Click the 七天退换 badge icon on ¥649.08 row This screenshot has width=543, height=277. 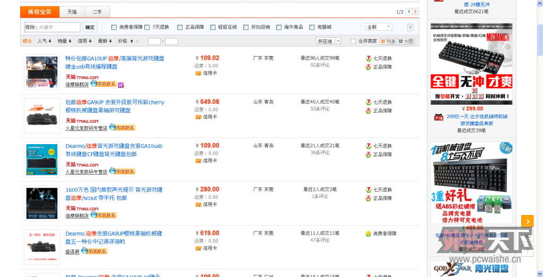pos(369,102)
